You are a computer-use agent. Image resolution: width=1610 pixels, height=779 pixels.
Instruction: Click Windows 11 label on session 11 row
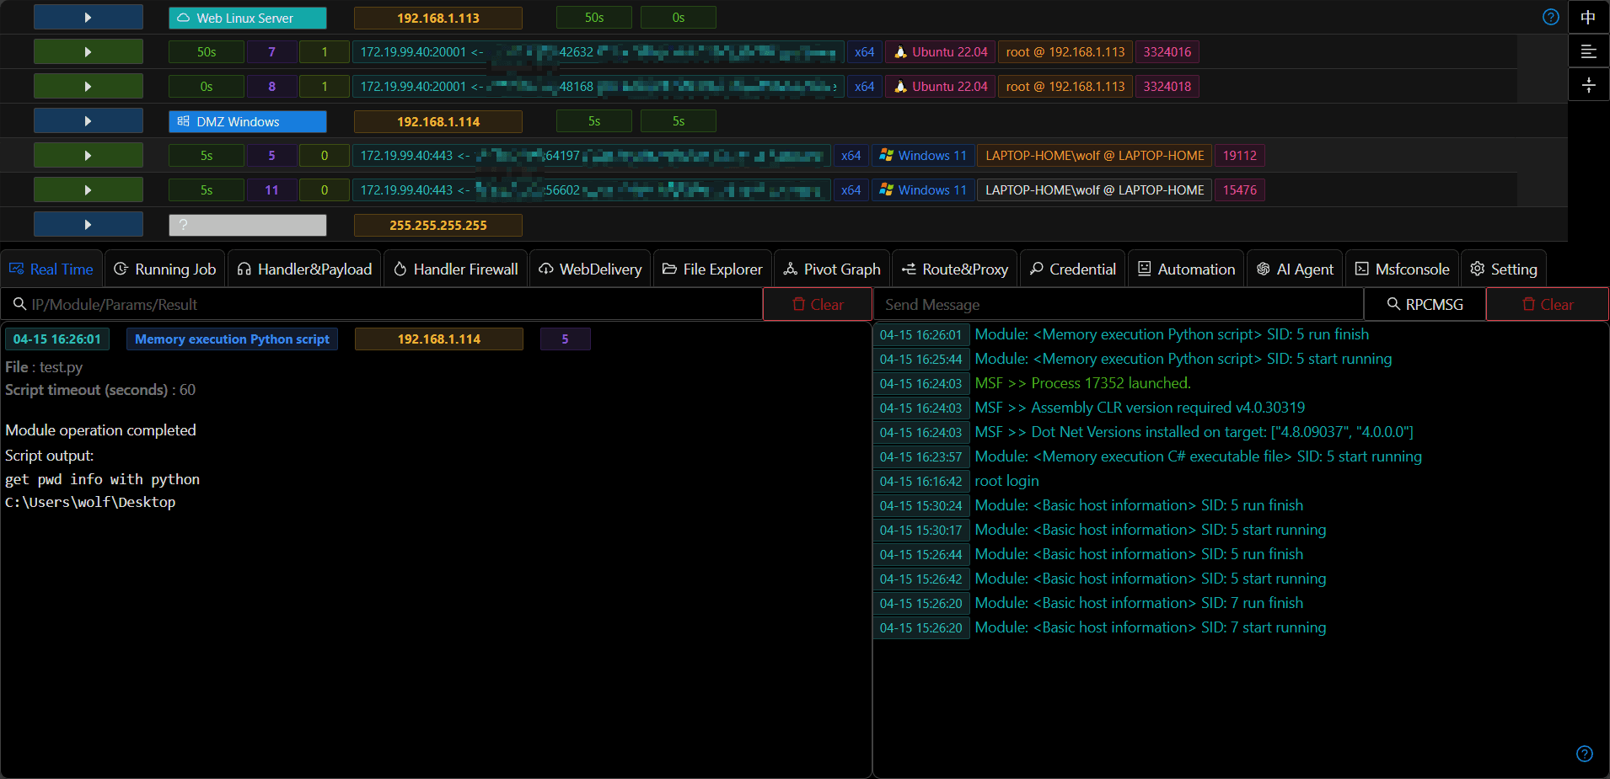tap(923, 190)
